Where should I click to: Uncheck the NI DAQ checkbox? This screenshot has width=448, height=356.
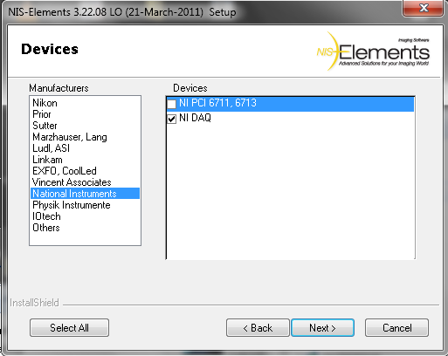(x=172, y=119)
